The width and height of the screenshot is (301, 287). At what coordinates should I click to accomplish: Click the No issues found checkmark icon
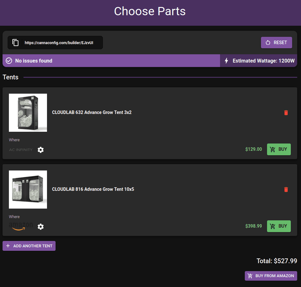click(9, 61)
